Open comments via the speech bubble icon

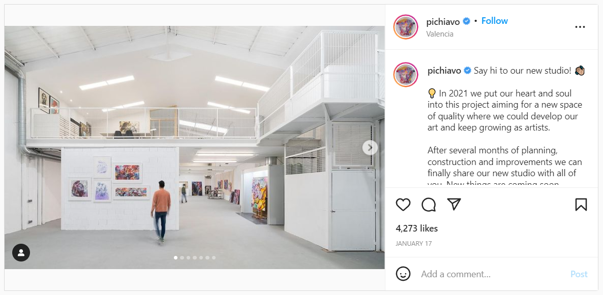pos(429,205)
